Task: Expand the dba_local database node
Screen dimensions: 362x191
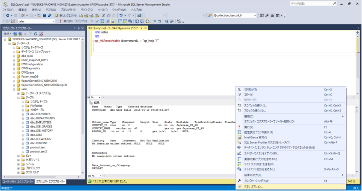Action: coord(14,56)
